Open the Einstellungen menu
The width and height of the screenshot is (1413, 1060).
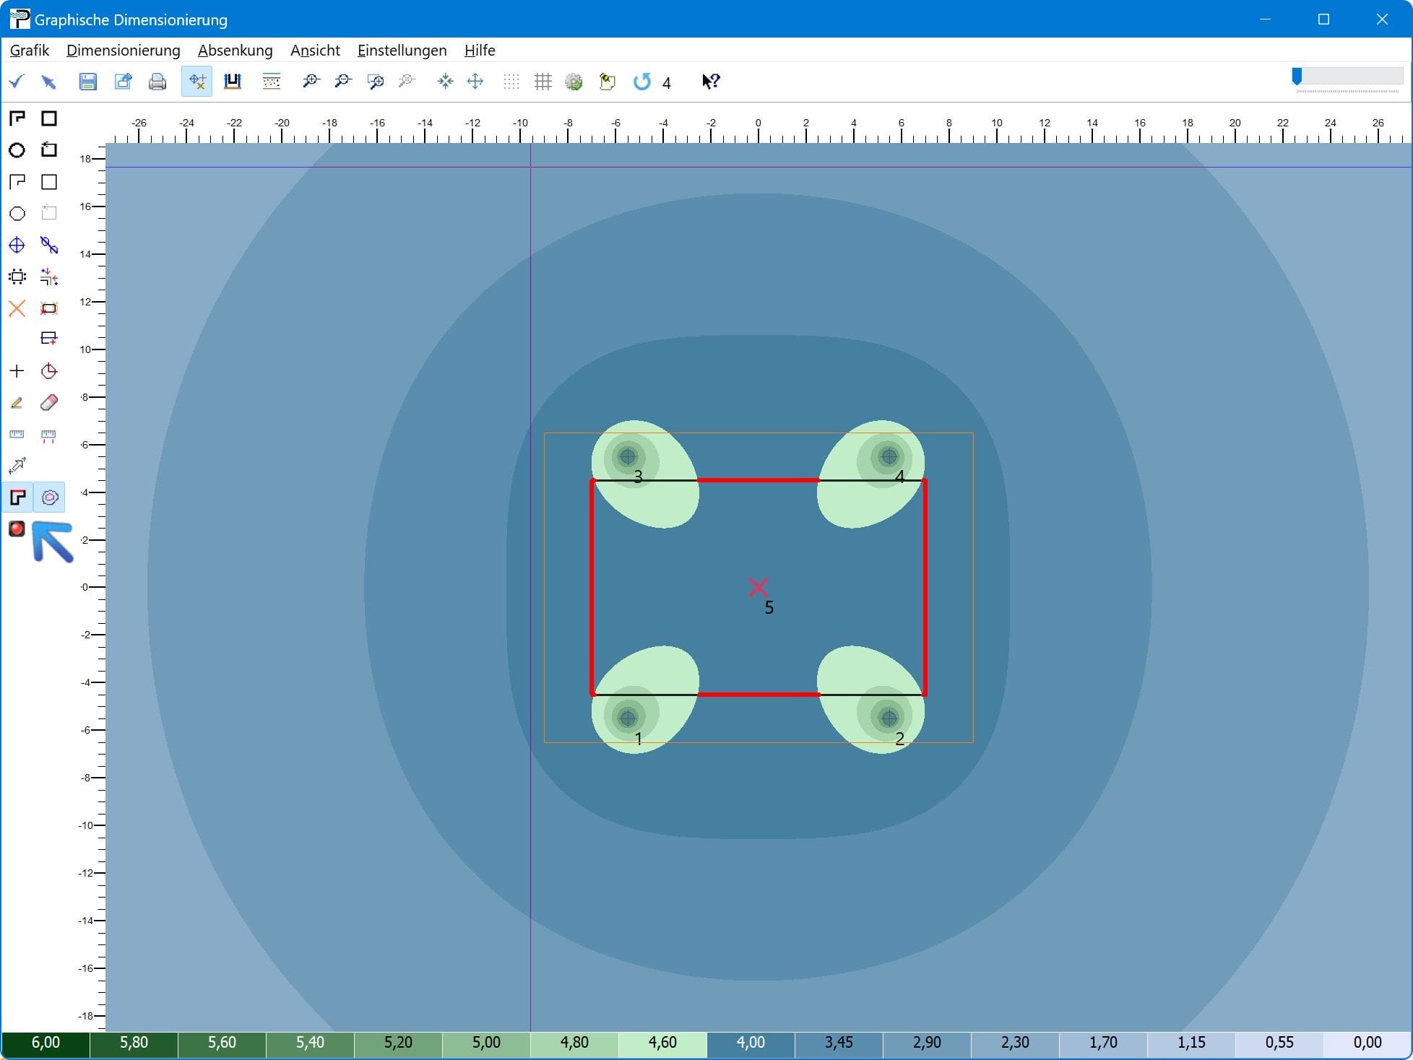402,51
